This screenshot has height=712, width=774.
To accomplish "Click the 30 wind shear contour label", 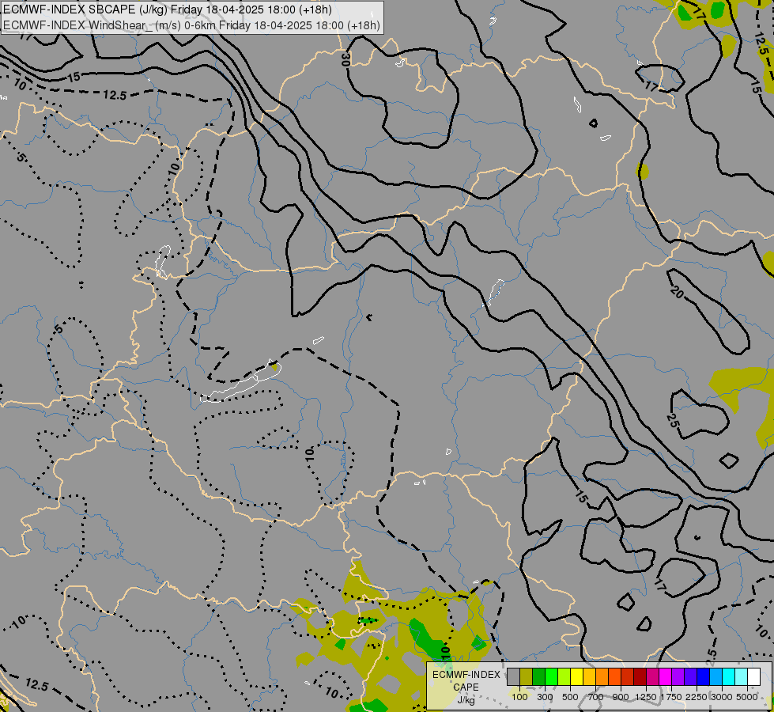I will pyautogui.click(x=345, y=60).
